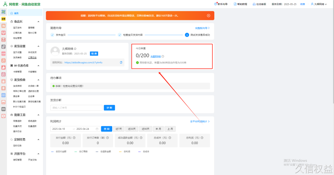334x175 pixels.
Task: Toggle the 总支付金额 chart legend entry
Action: 59,152
